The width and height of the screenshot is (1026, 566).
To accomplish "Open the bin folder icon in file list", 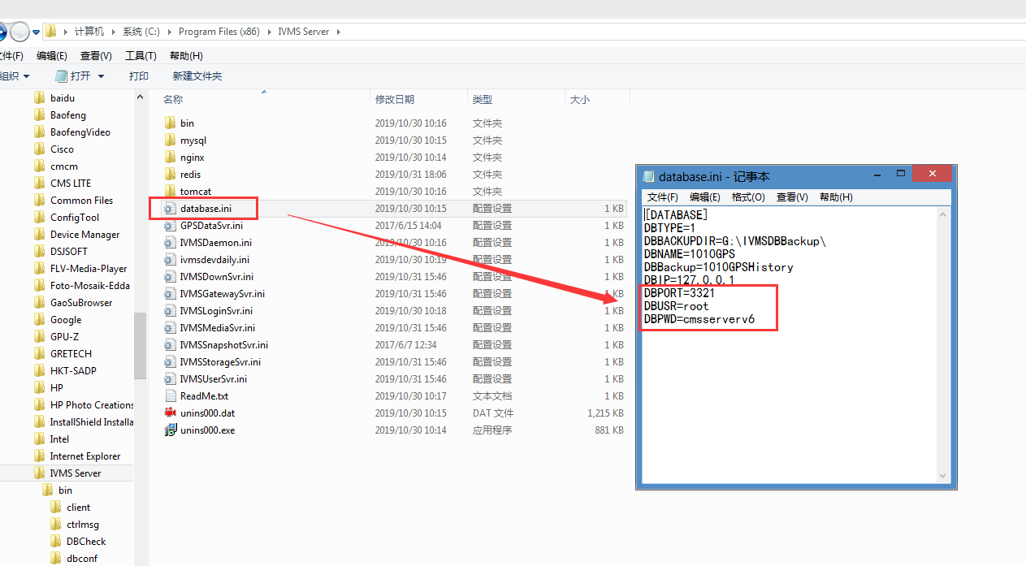I will tap(170, 123).
